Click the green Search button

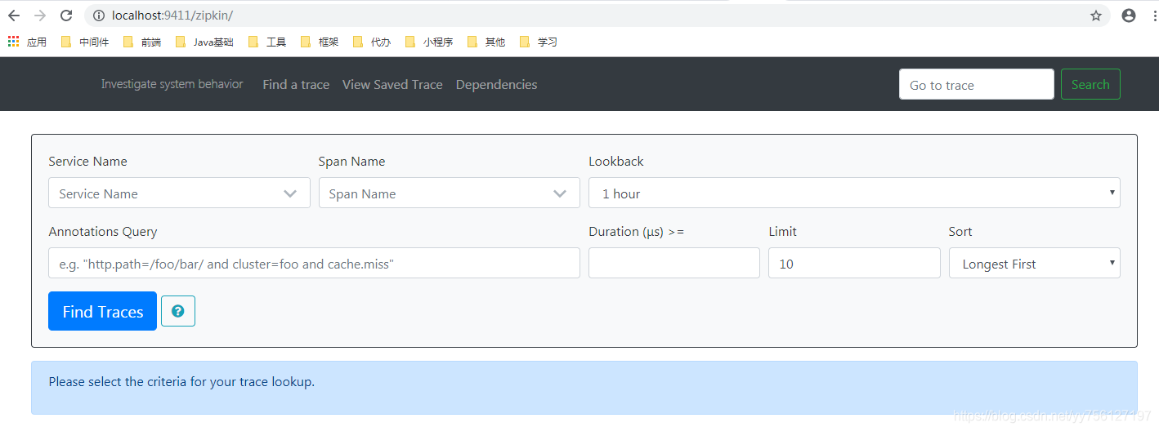[x=1090, y=84]
